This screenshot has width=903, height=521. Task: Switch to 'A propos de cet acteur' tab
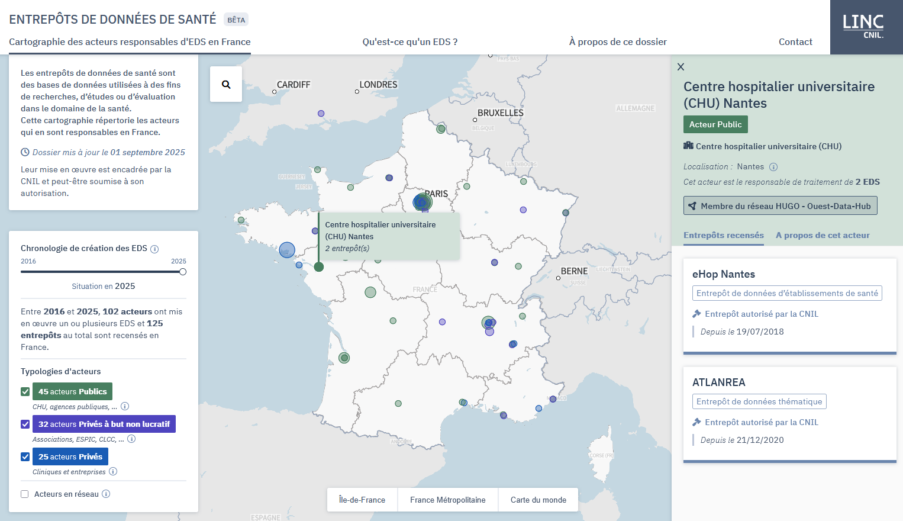[823, 235]
